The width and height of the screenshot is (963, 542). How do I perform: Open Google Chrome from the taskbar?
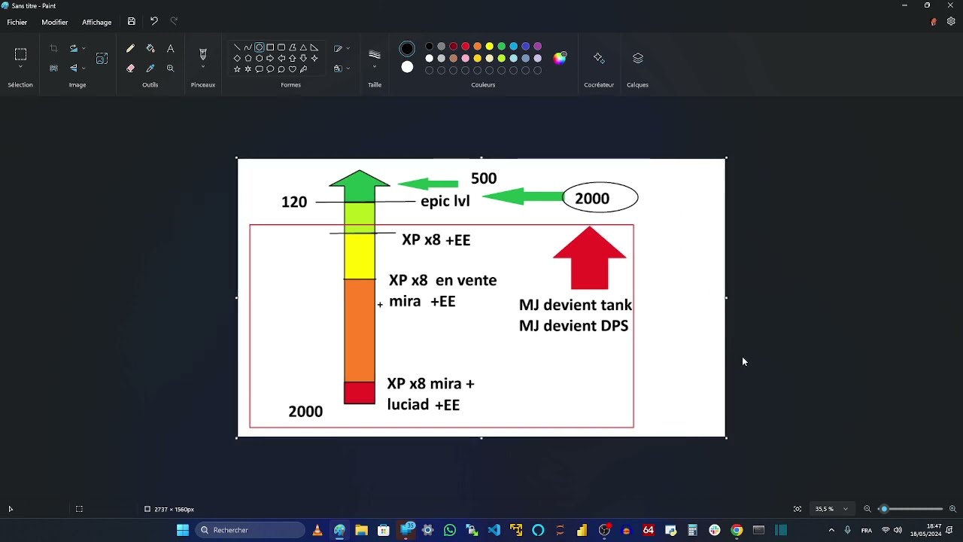click(737, 530)
